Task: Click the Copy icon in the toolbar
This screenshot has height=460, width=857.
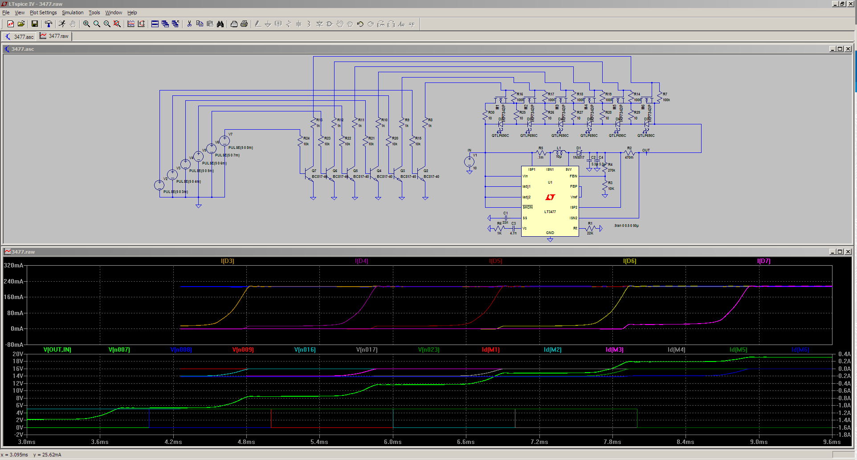Action: 200,24
